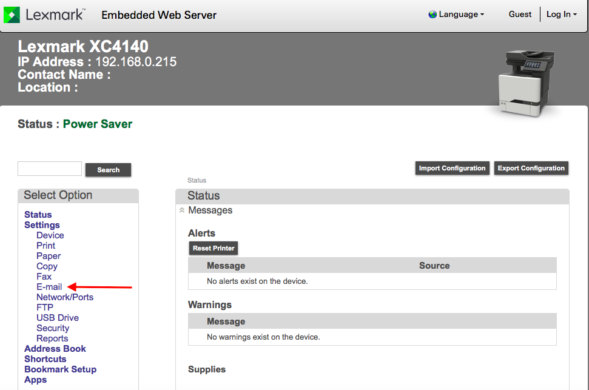Click the globe icon beside Language

coord(432,15)
